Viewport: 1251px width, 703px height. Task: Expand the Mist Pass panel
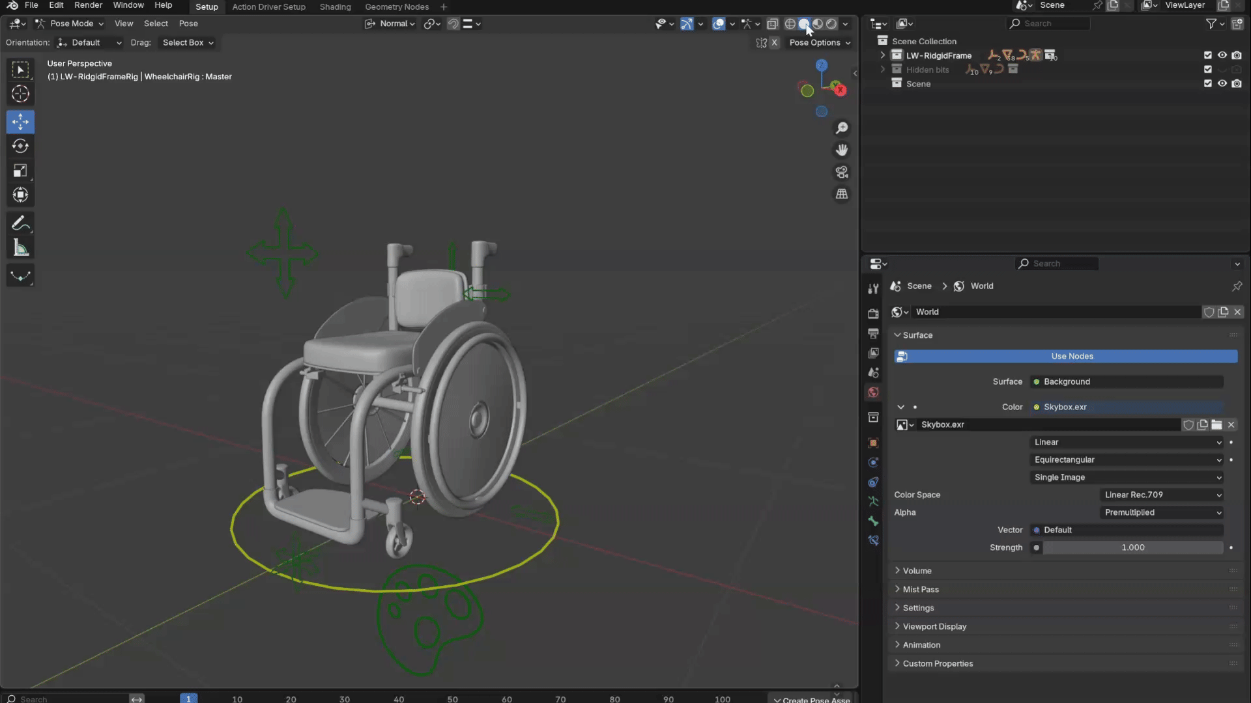click(x=920, y=589)
